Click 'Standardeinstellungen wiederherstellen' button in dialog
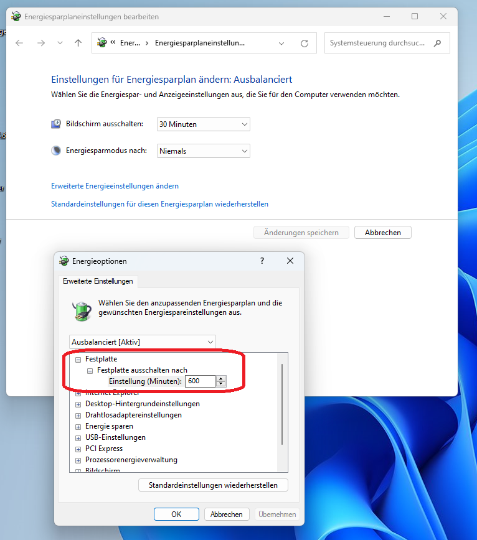 coord(213,485)
